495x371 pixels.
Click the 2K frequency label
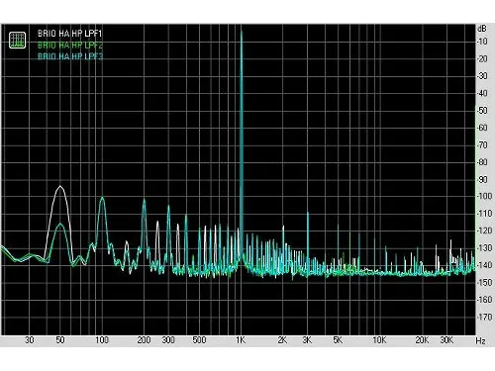point(282,340)
